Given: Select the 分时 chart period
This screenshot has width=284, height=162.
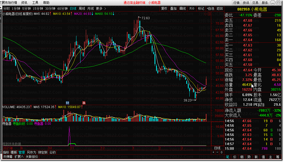Looking at the screenshot, I should 6,8.
